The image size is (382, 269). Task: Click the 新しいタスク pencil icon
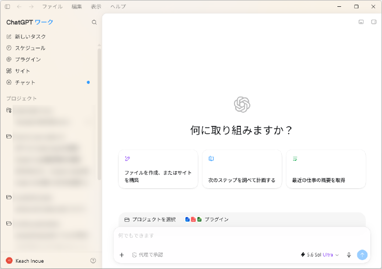[9, 37]
